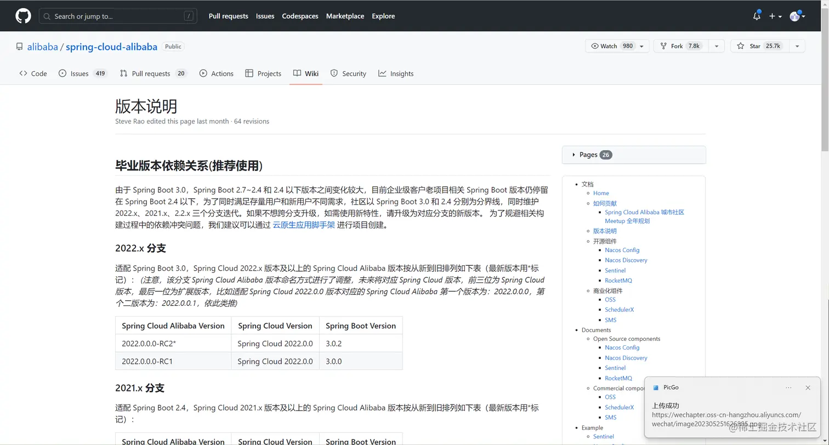Switch to the repository Issues tab
829x445 pixels.
[x=82, y=73]
